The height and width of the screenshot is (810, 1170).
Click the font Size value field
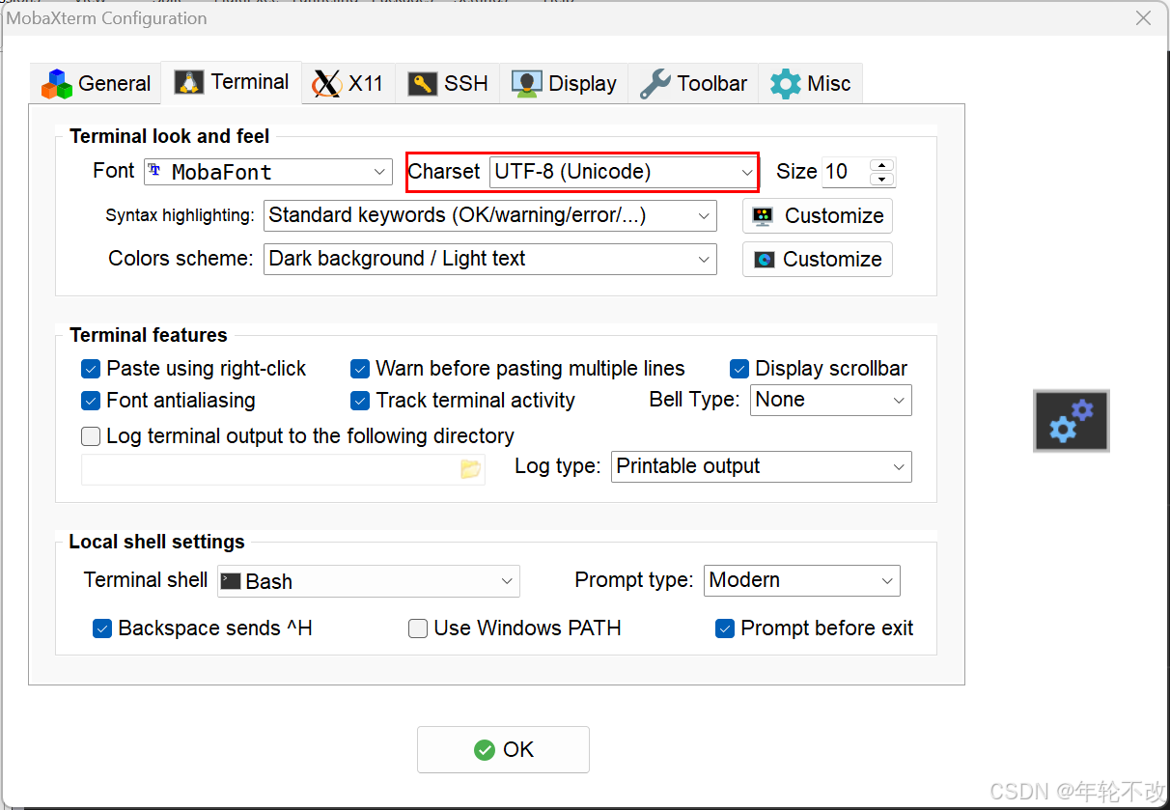845,172
